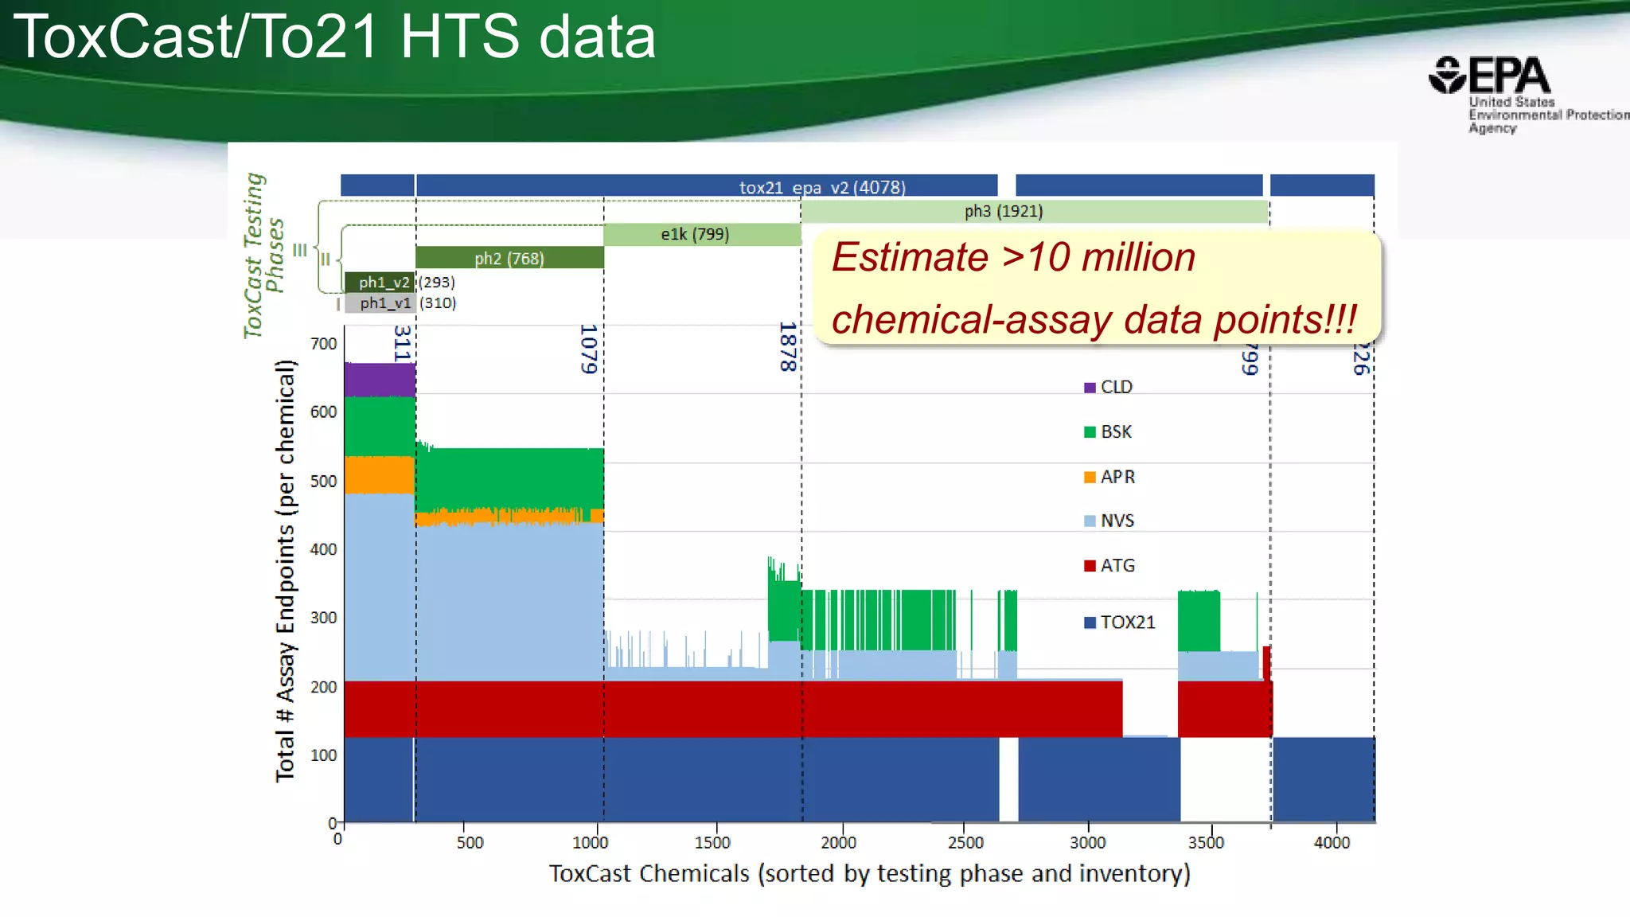Click the Total # Assay Endpoints axis label

pos(286,570)
